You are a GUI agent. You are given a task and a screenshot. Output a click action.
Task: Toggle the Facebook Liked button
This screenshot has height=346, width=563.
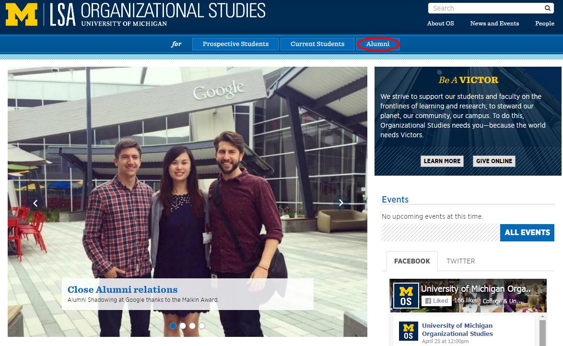tap(436, 301)
